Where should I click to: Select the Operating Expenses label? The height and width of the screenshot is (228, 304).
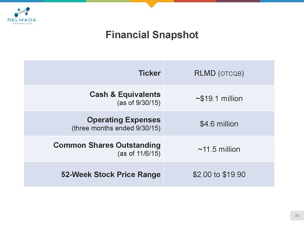[x=124, y=120]
